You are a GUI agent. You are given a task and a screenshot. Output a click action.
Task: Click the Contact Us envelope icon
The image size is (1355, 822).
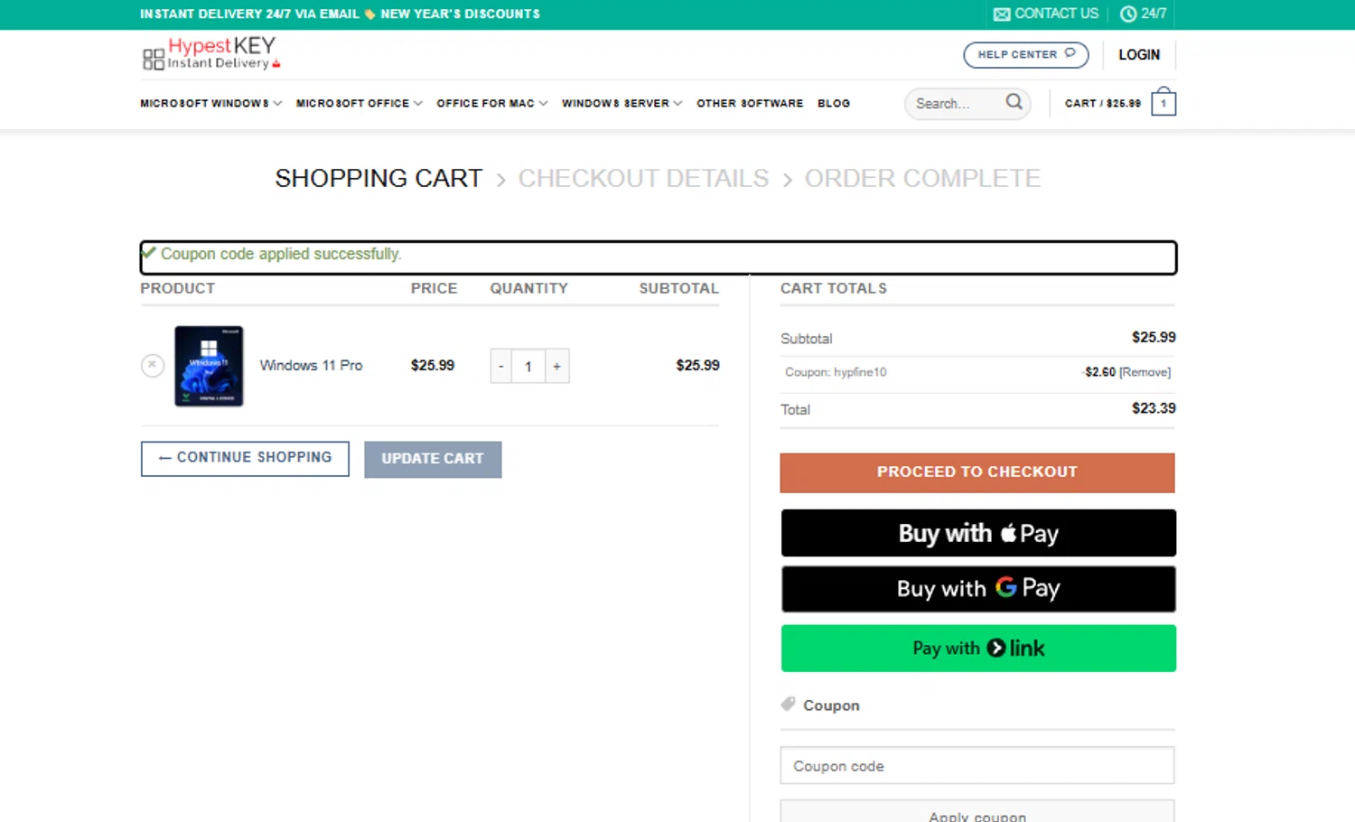[x=1001, y=14]
